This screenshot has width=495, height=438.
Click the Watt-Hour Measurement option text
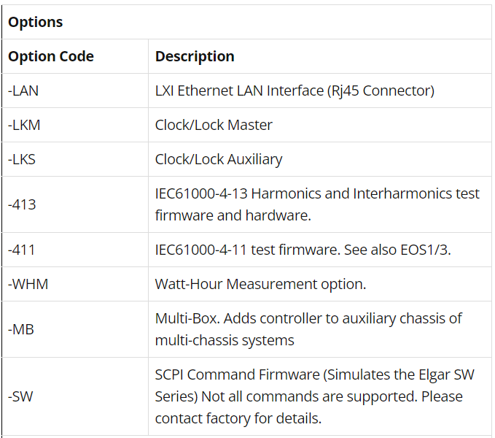260,284
